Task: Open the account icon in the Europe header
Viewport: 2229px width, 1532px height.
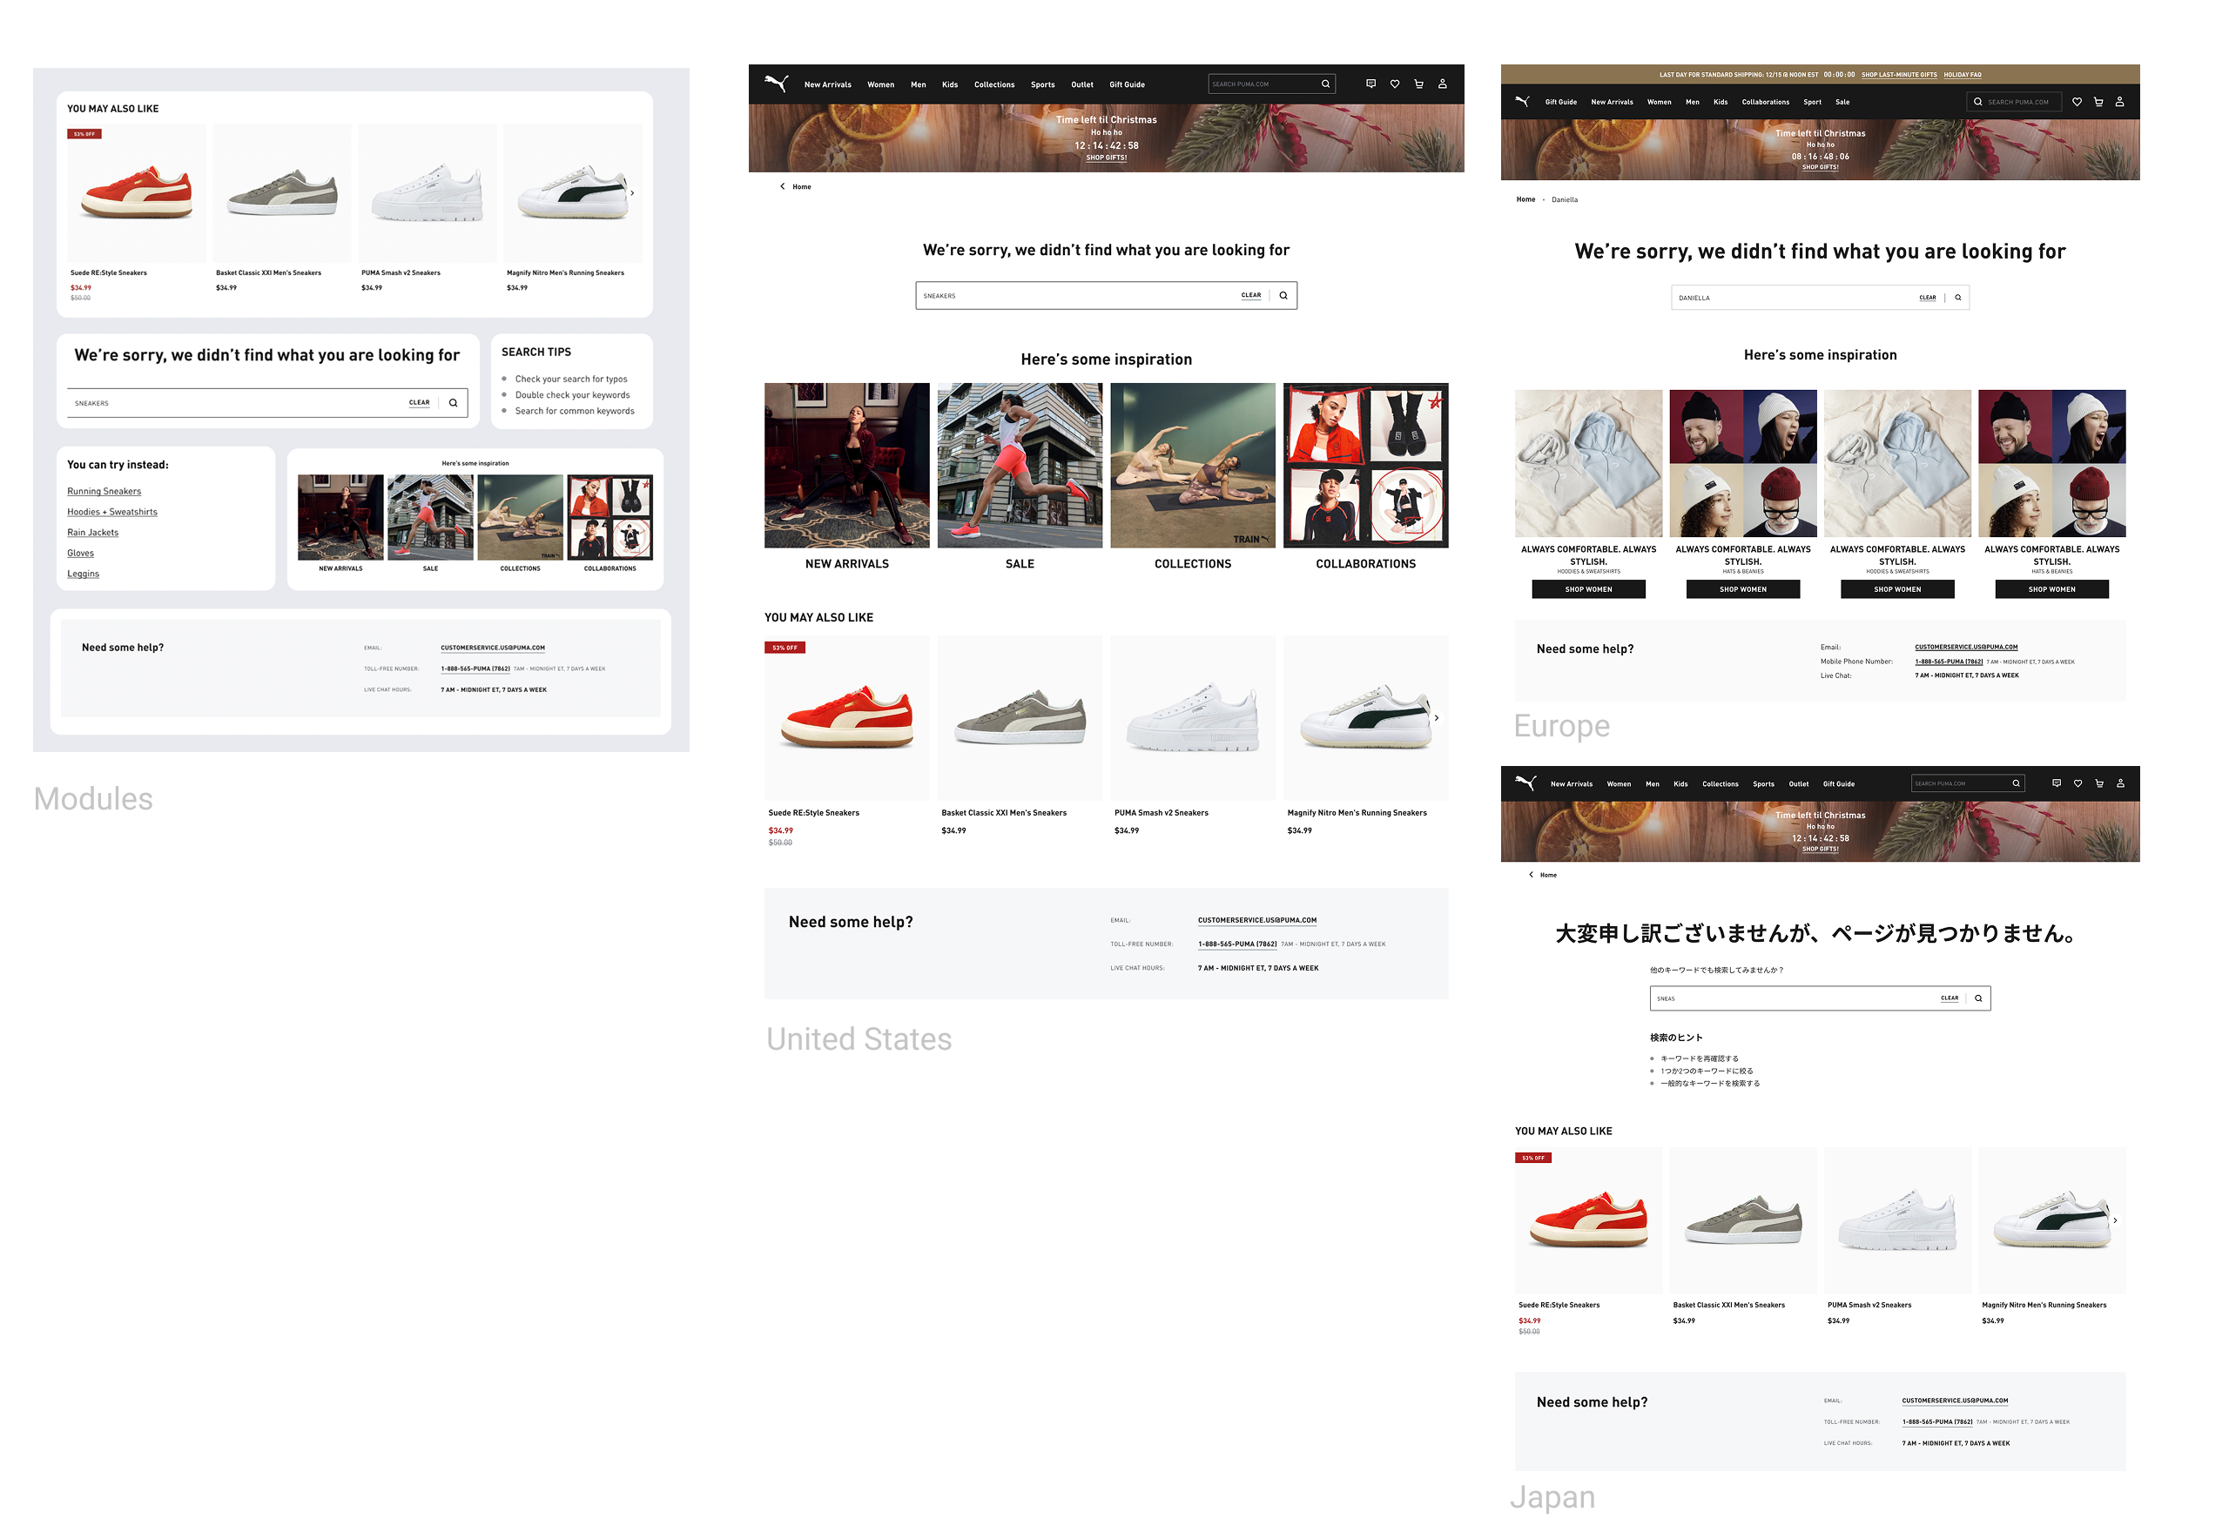Action: pyautogui.click(x=2119, y=101)
